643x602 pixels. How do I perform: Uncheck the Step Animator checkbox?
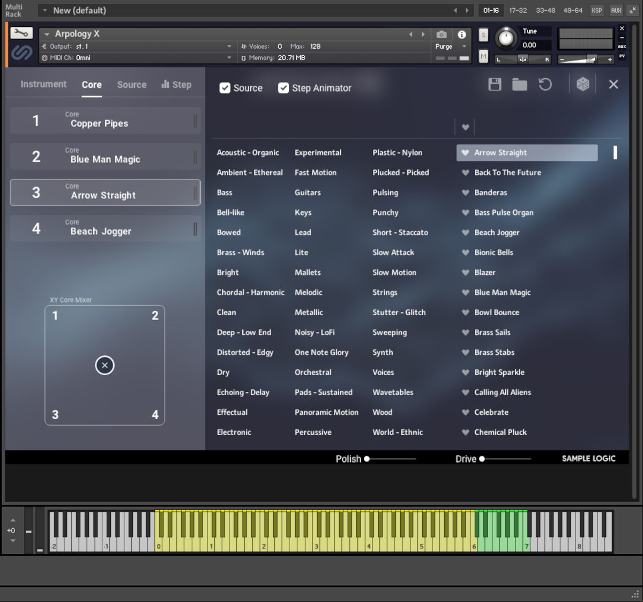283,88
